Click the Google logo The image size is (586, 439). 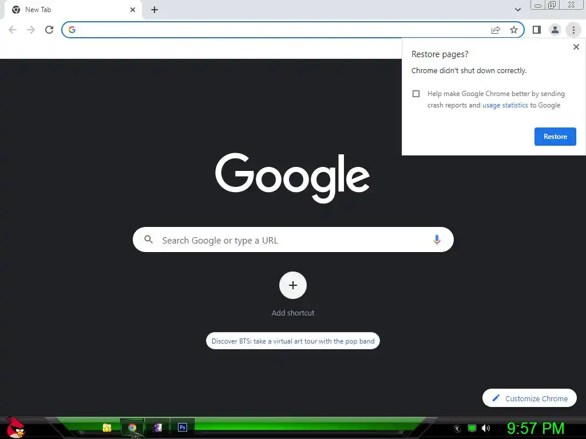pyautogui.click(x=292, y=178)
